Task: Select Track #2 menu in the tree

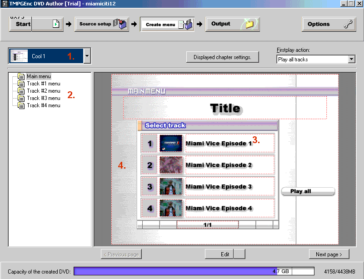Action: pos(44,91)
